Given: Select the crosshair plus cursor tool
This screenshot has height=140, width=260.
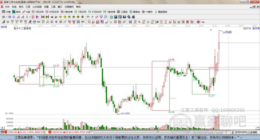Looking at the screenshot, I should pyautogui.click(x=92, y=17).
